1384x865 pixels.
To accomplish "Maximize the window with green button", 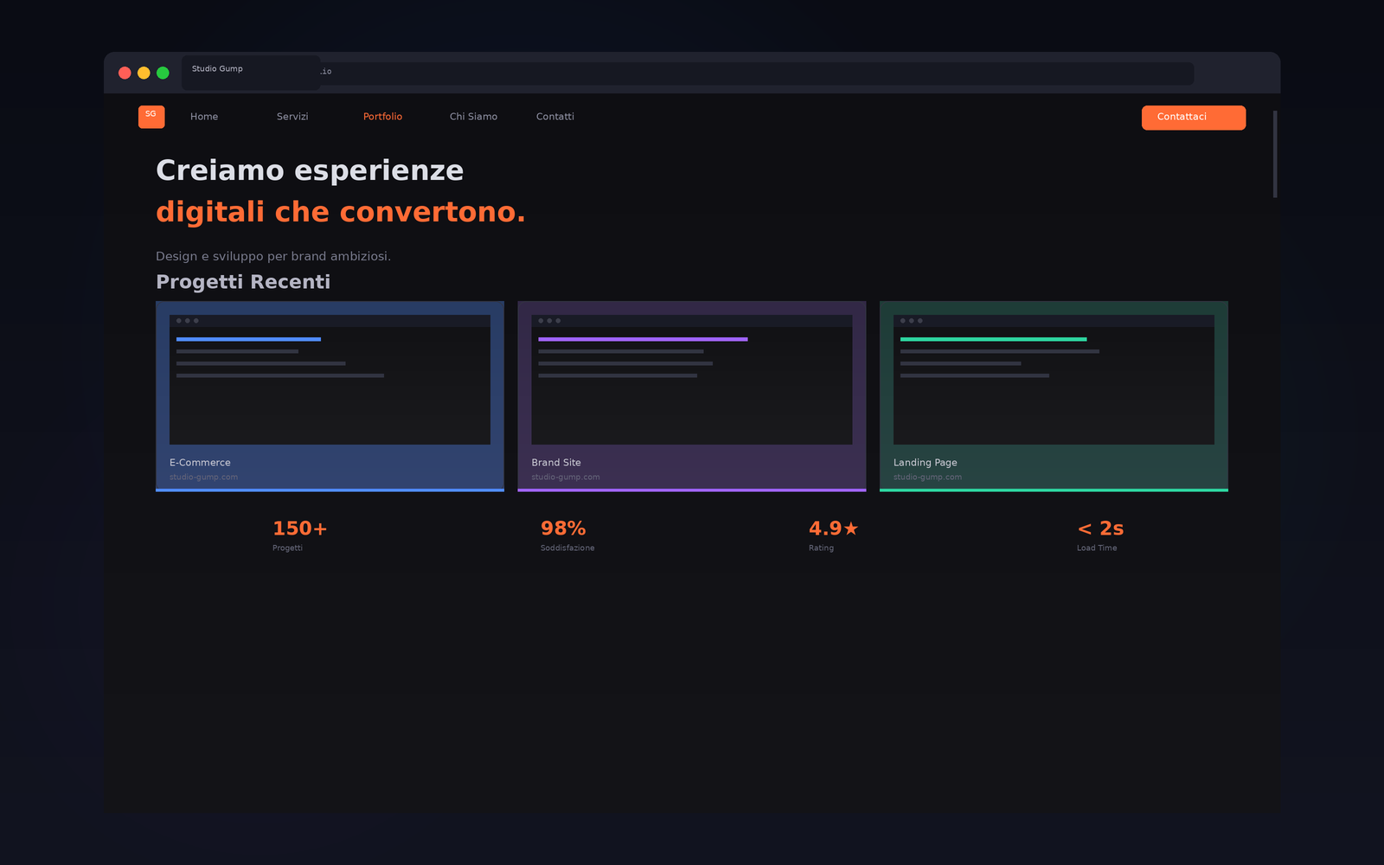I will [x=163, y=73].
